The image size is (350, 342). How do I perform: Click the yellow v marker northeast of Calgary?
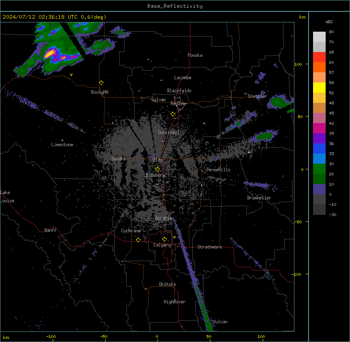click(x=174, y=237)
